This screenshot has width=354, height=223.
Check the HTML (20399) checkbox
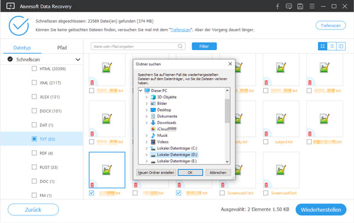pyautogui.click(x=34, y=68)
